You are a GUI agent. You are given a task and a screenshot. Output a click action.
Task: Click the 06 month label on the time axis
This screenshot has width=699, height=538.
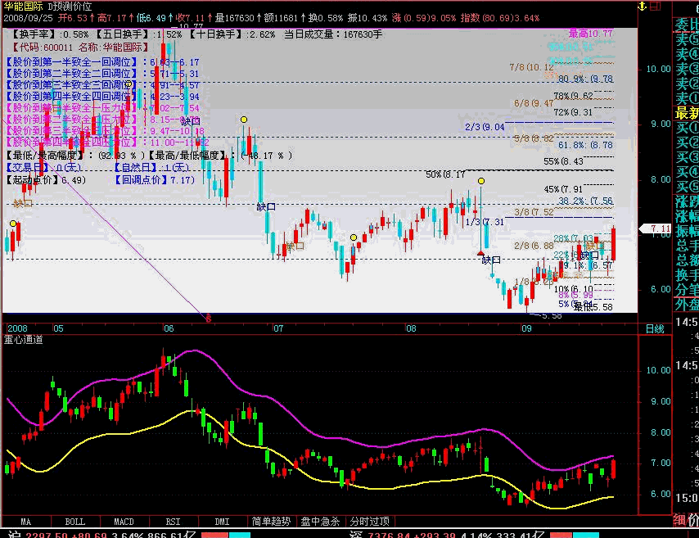coord(169,329)
